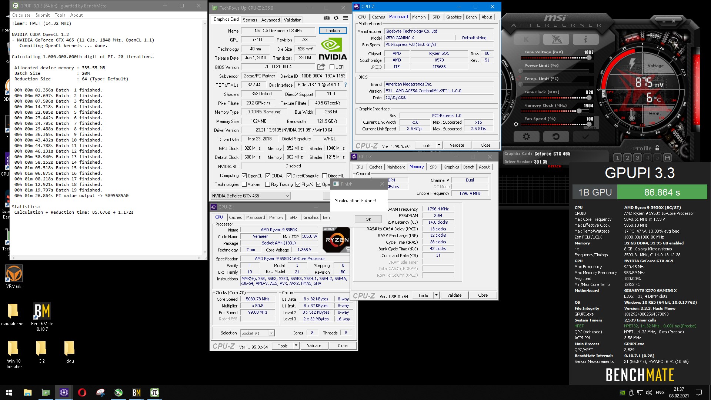Expand Tools dropdown arrow in CPU-Z Memory window
Screen dimensions: 711x400
coord(436,295)
